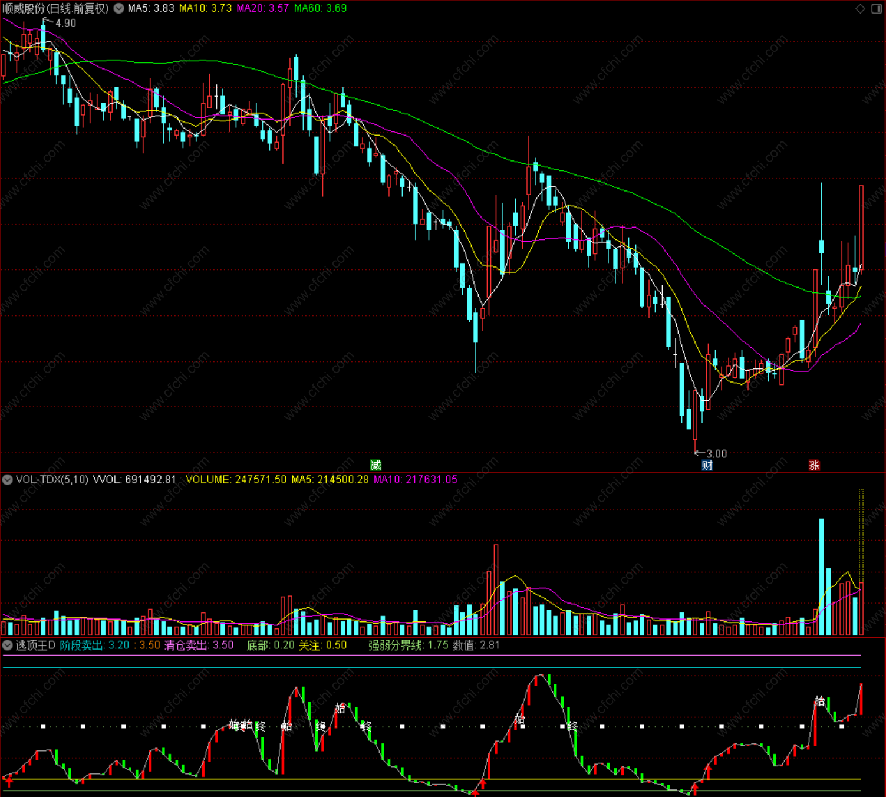The image size is (886, 797).
Task: Click the blue 财 event marker
Action: [x=707, y=465]
